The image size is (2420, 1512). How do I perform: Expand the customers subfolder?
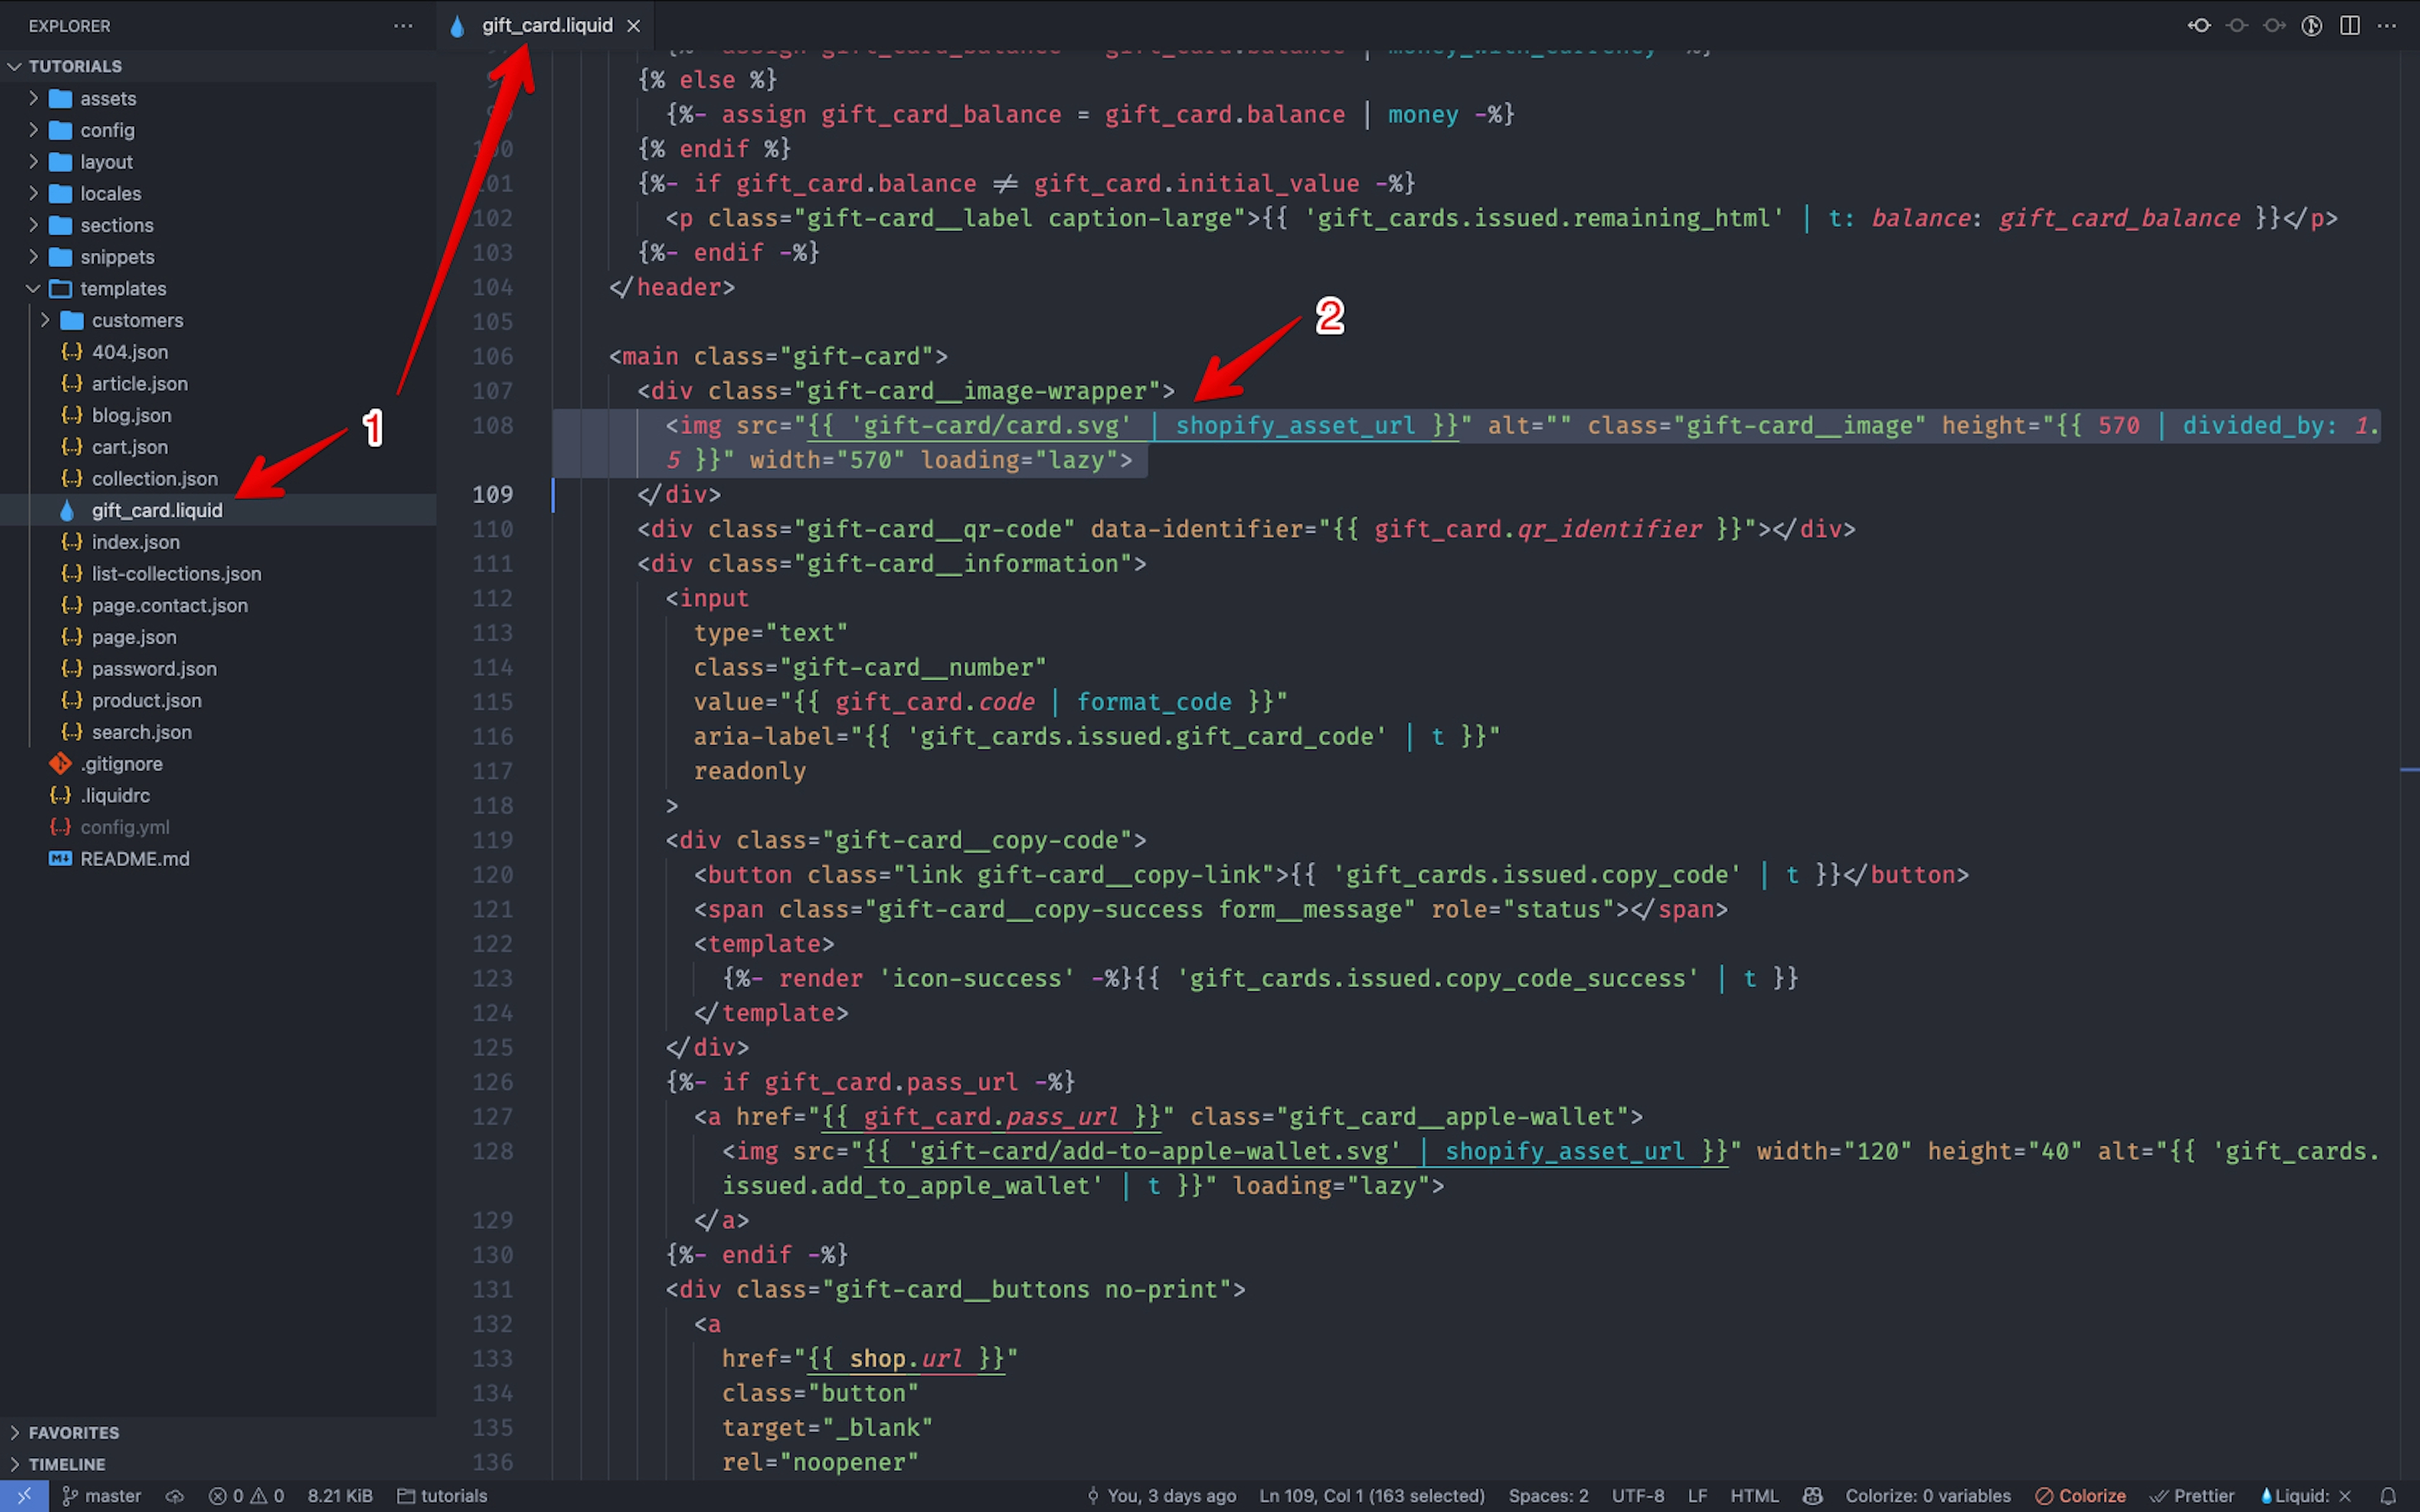coord(218,320)
